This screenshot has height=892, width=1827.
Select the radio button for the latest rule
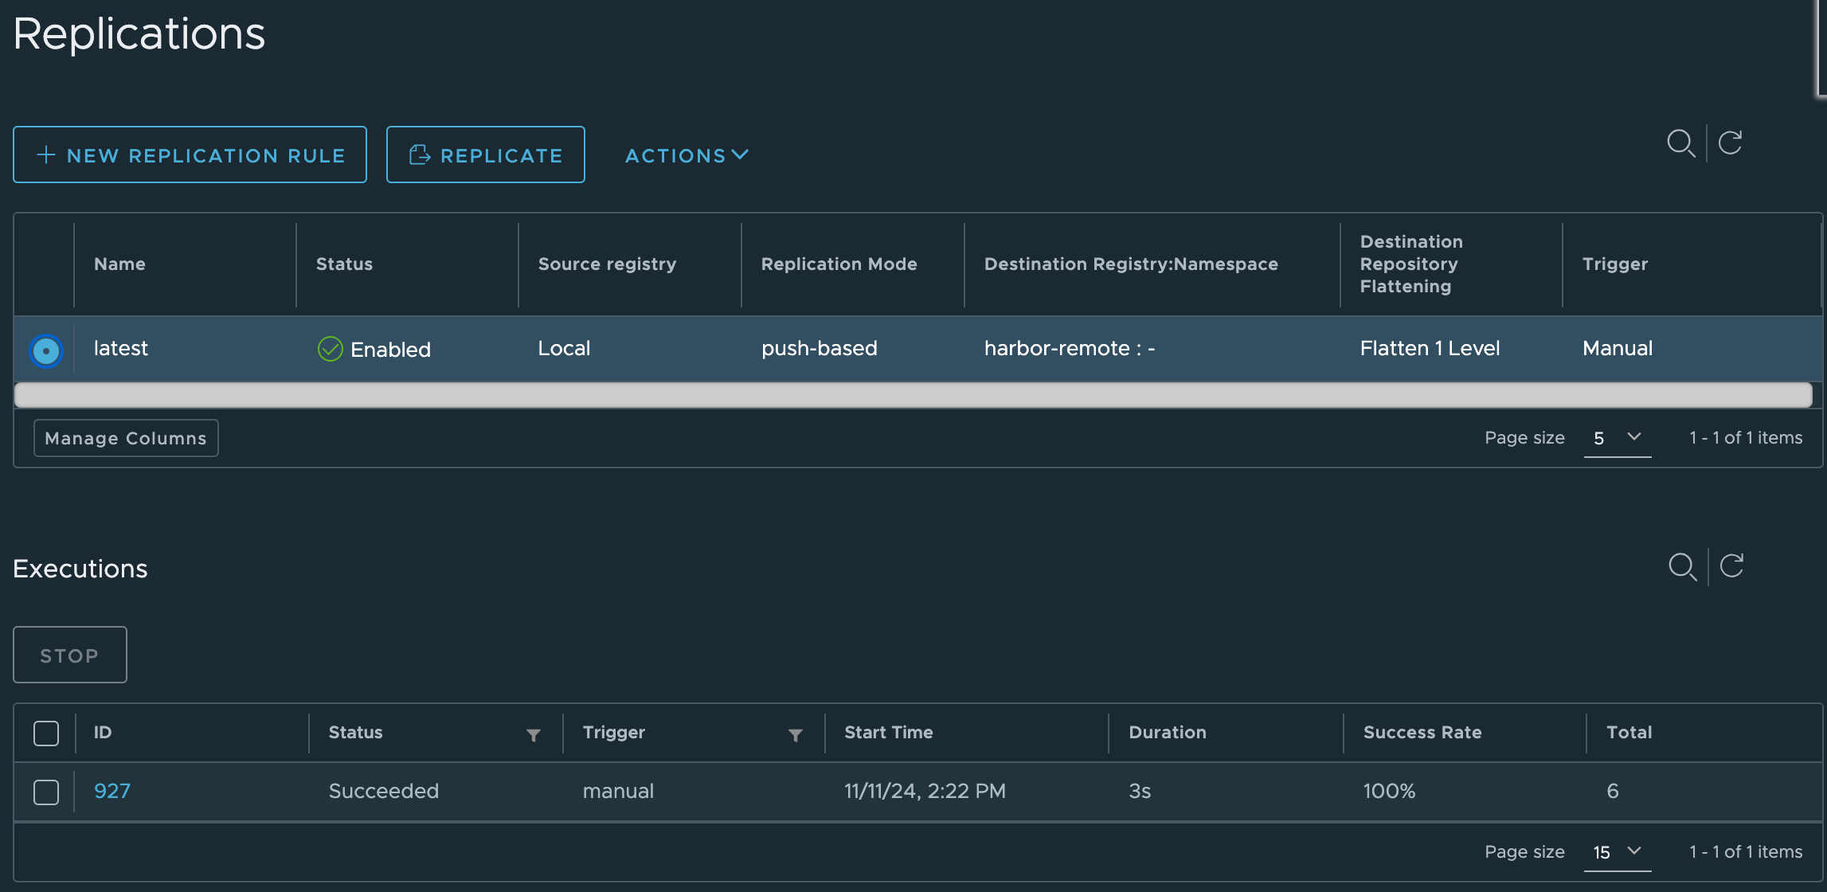(46, 350)
